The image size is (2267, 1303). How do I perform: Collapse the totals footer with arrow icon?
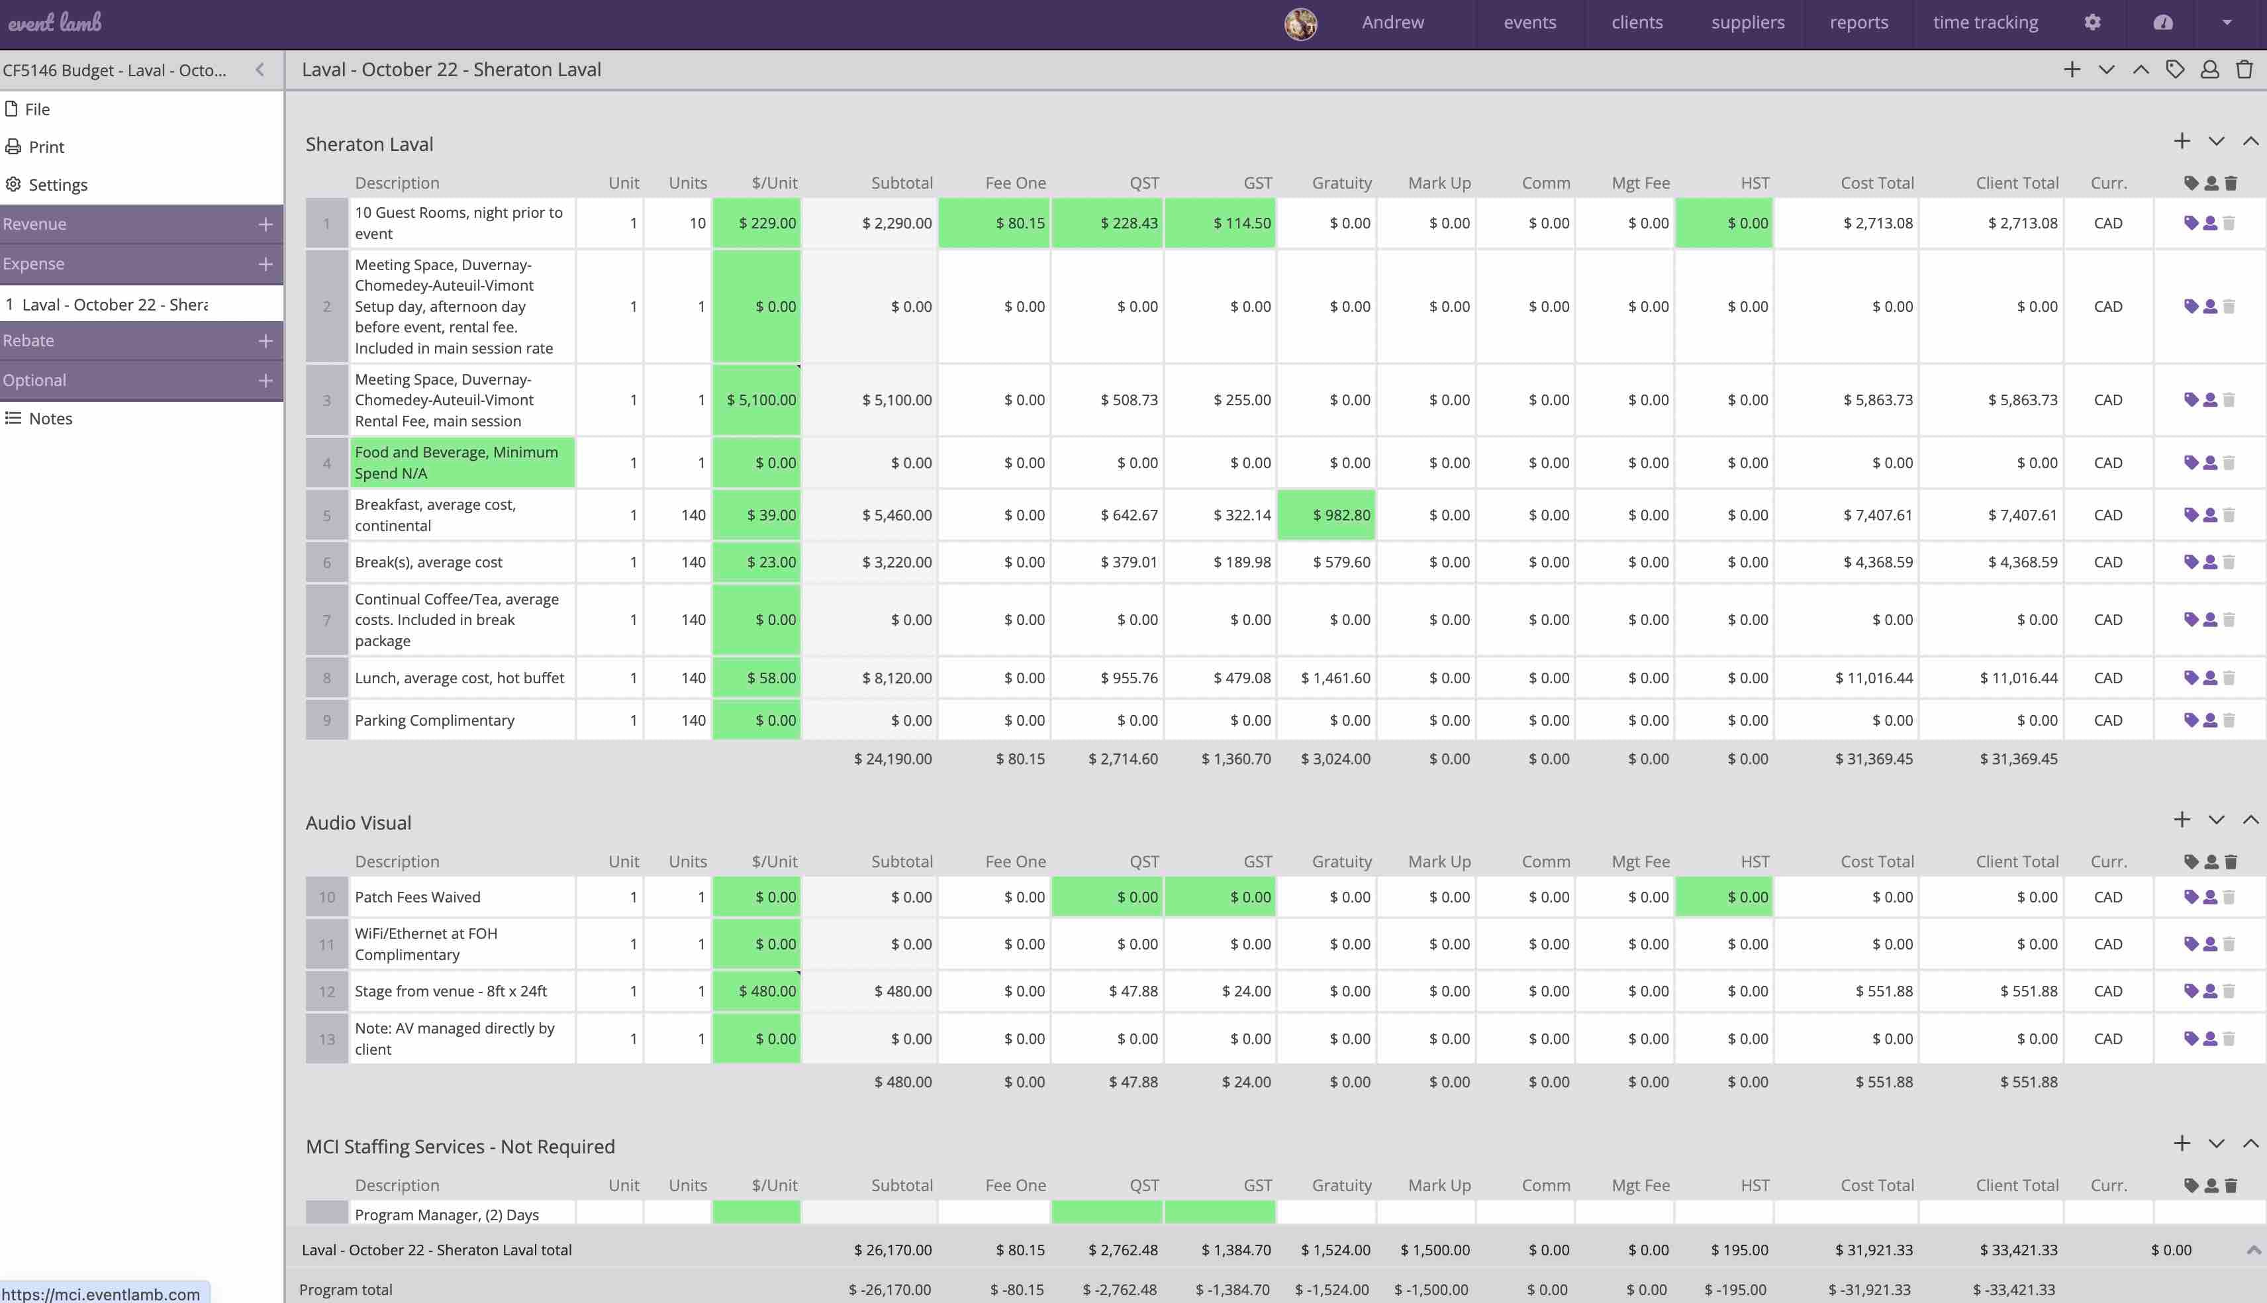(2252, 1249)
